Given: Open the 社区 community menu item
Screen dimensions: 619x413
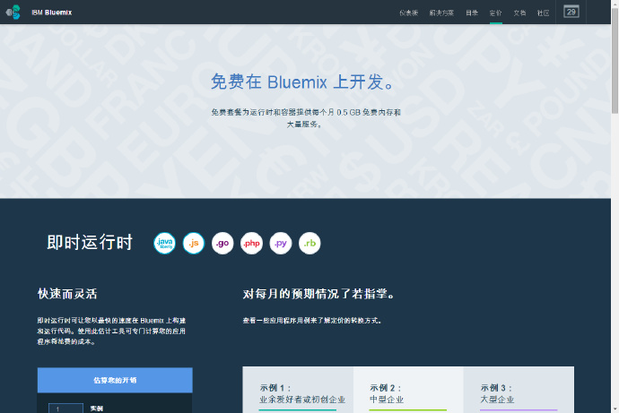Looking at the screenshot, I should pos(544,13).
